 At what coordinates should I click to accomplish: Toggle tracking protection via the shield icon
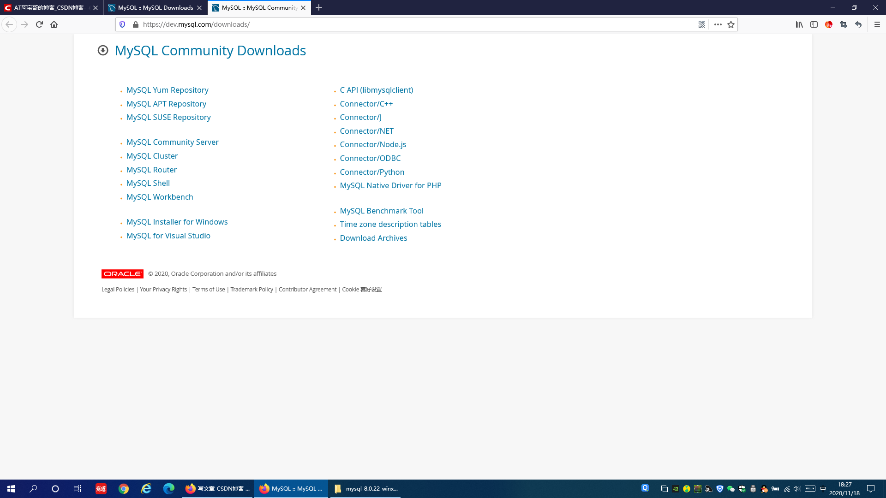[x=122, y=24]
